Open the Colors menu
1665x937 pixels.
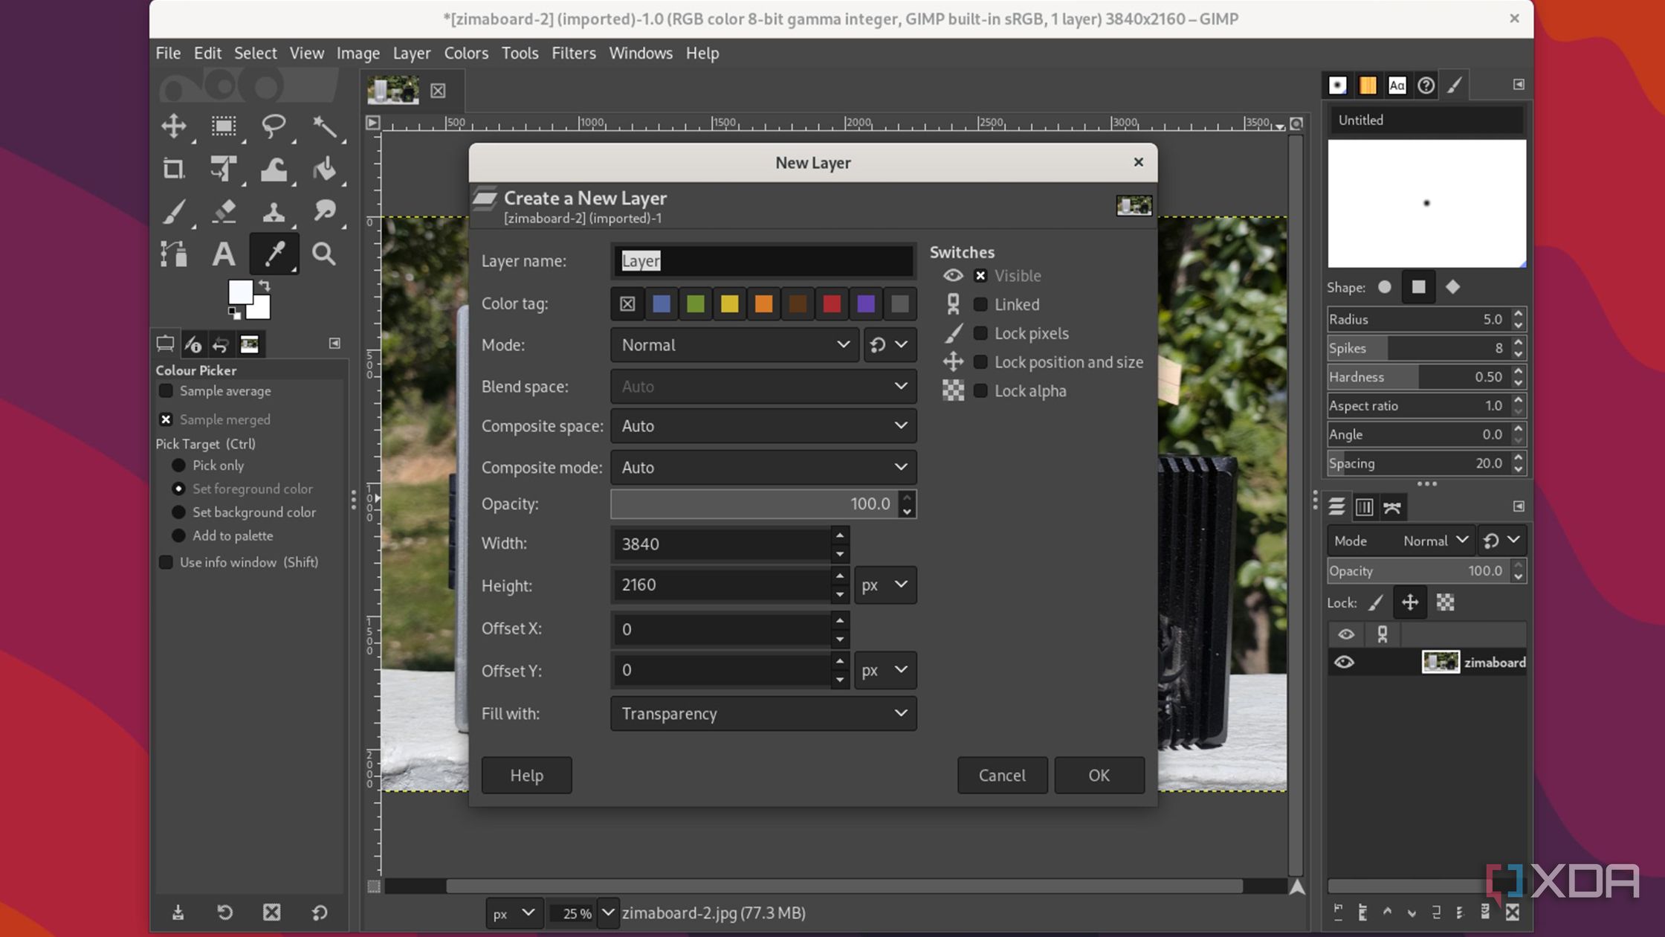[x=466, y=54]
